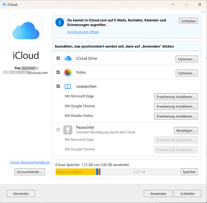Click the iCloud title bar icon

pos(4,4)
